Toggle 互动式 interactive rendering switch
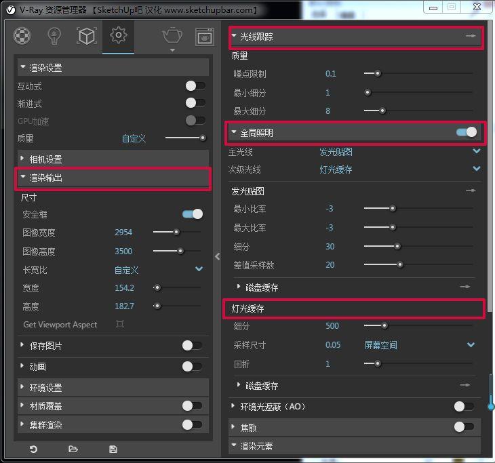Viewport: 495px width, 463px height. pos(195,86)
